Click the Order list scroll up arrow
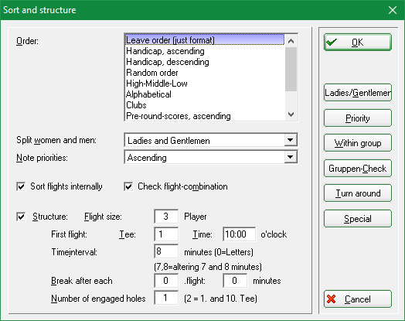The width and height of the screenshot is (405, 321). 291,41
